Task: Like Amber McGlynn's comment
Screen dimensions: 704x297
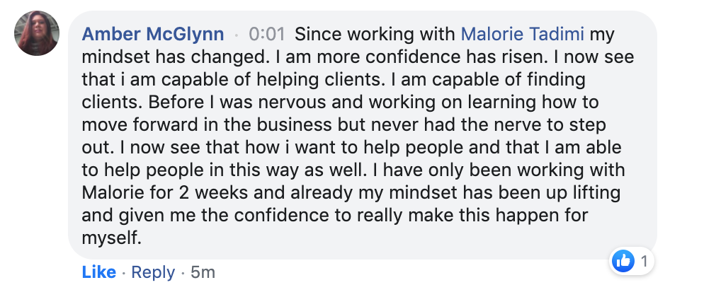Action: [x=99, y=272]
